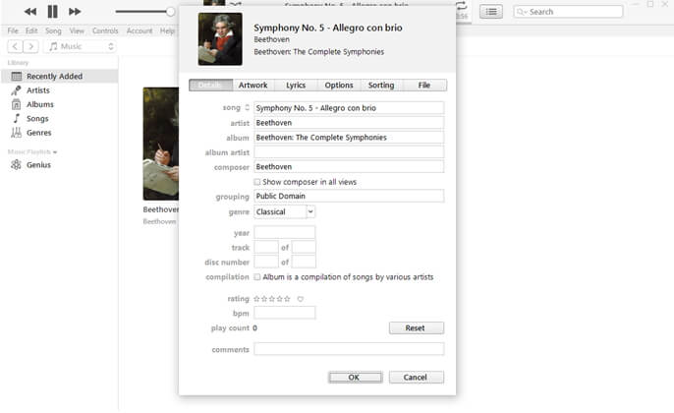
Task: Enable Show composer in all views
Action: 257,182
